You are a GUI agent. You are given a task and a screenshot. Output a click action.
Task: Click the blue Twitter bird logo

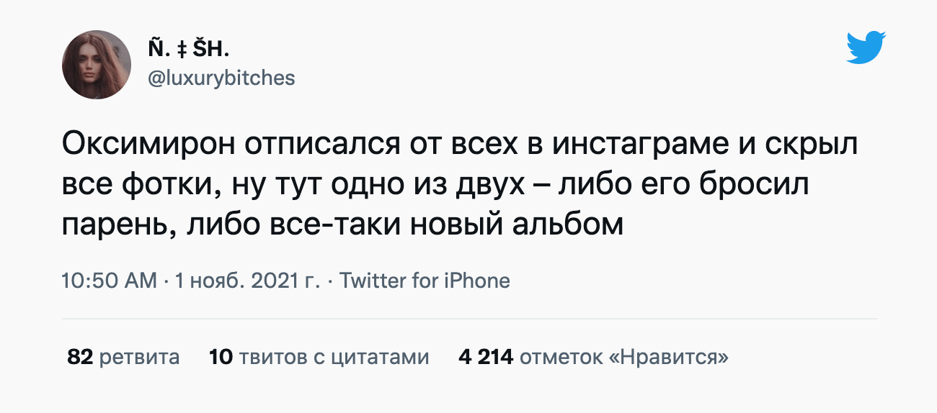[866, 47]
